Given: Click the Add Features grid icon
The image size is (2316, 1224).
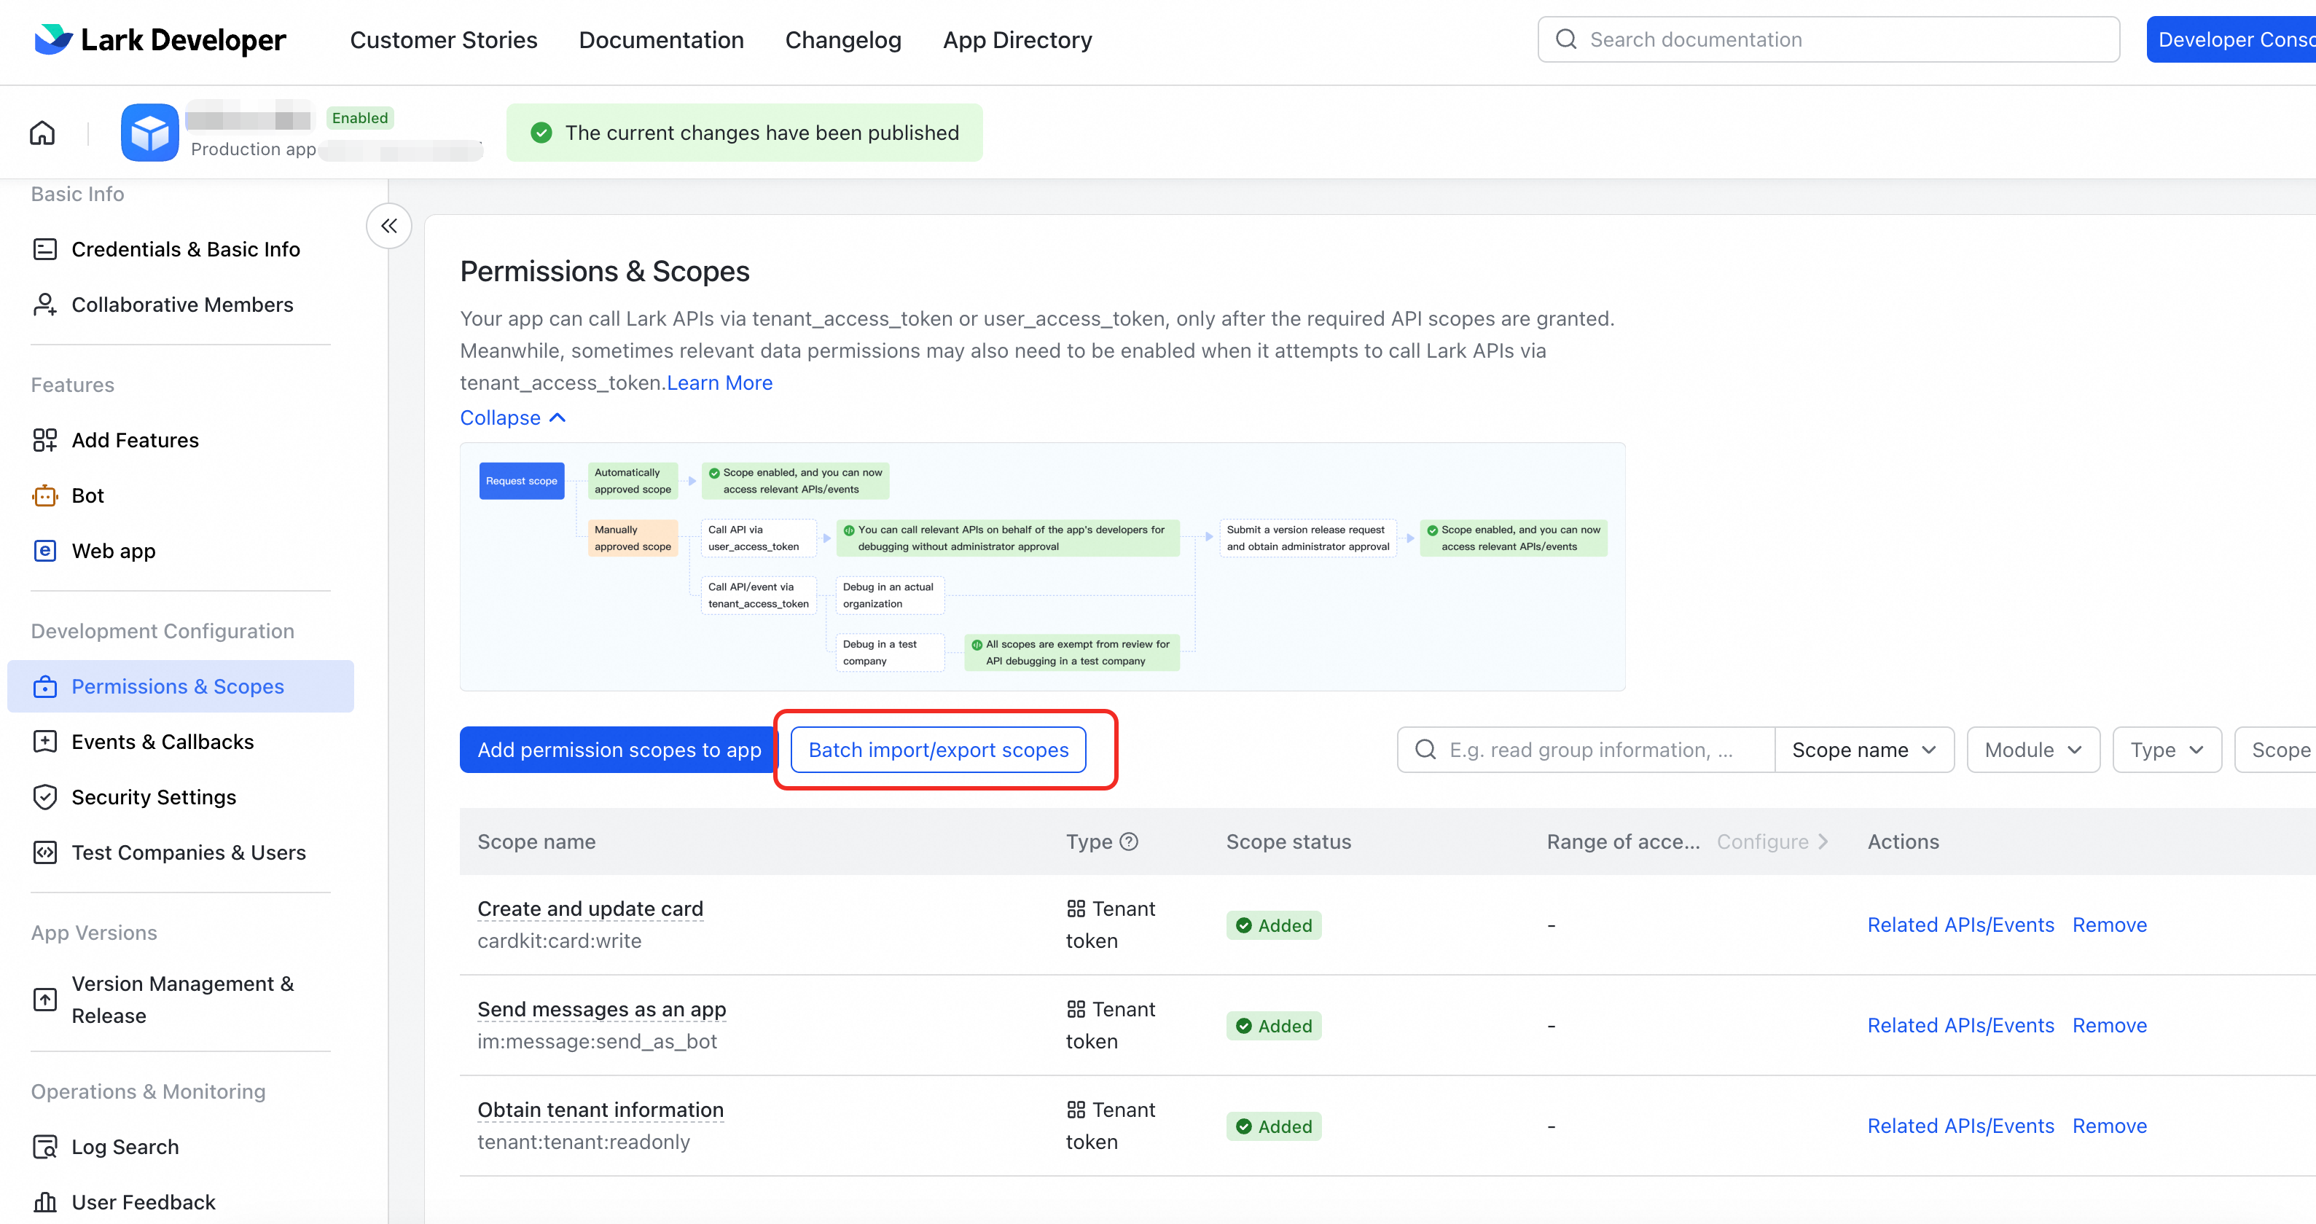Looking at the screenshot, I should coord(45,440).
